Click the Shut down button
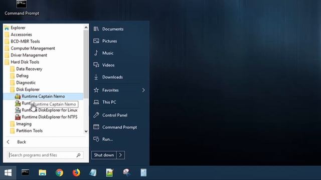321x180 pixels. [x=104, y=155]
